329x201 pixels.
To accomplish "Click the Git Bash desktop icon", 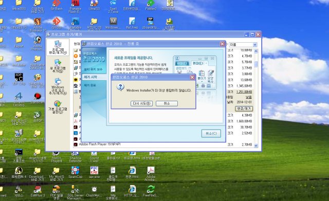I will click(x=57, y=6).
